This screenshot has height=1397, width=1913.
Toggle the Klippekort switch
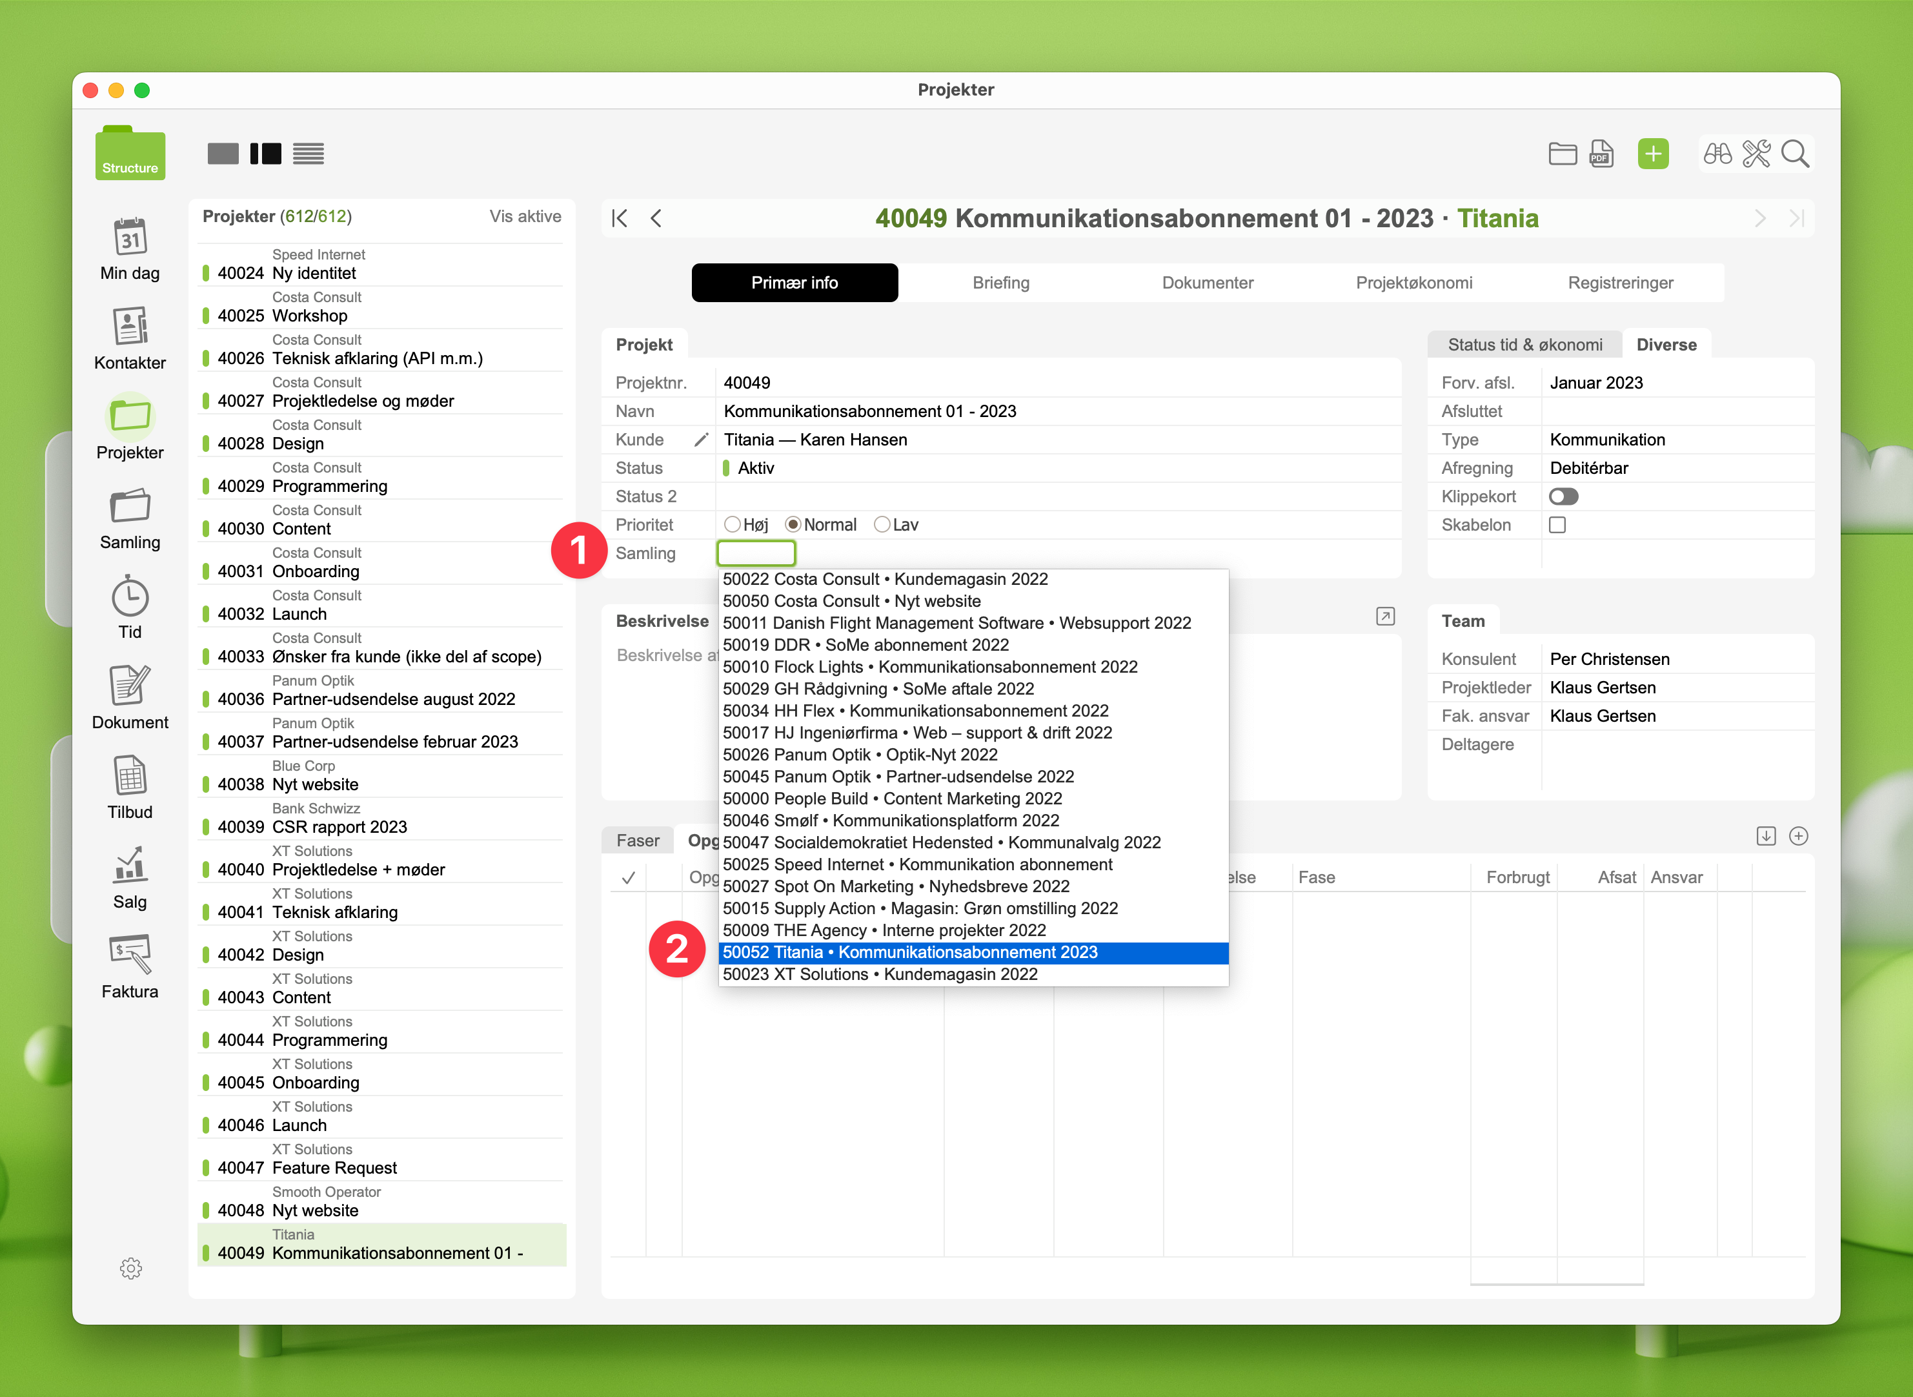1563,496
